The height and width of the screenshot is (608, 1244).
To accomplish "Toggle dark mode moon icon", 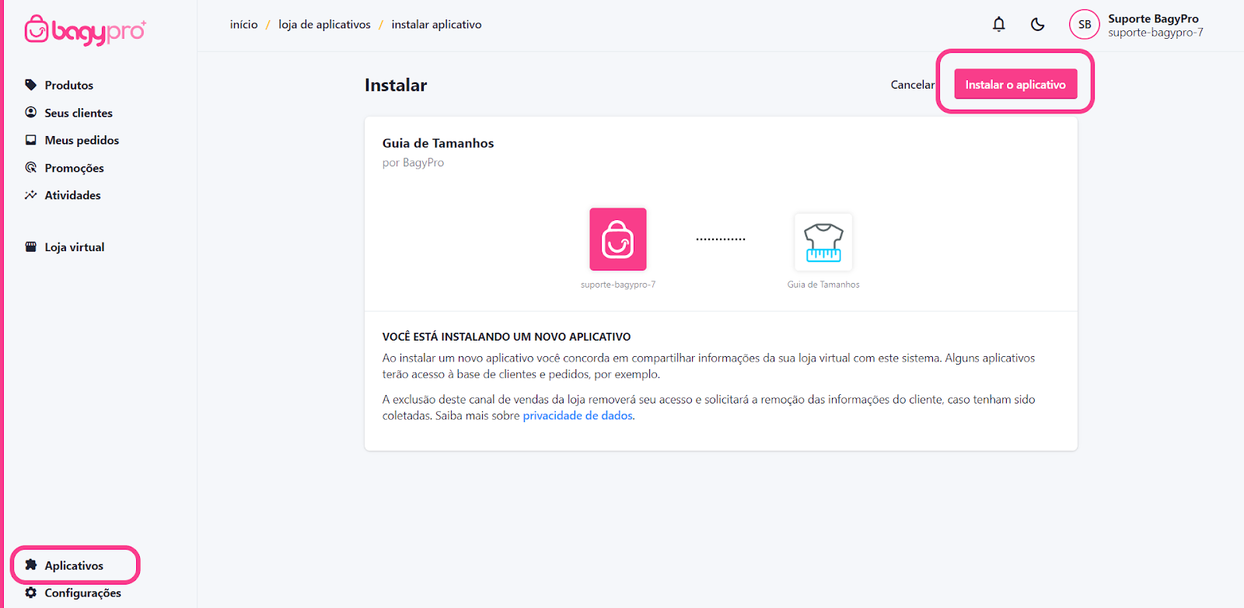I will 1037,24.
